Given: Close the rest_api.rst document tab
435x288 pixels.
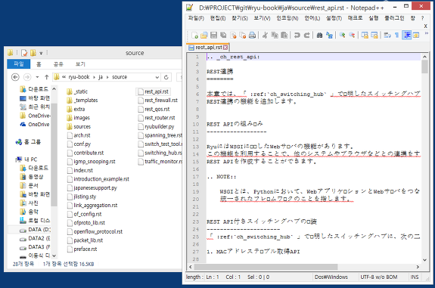Looking at the screenshot, I should (225, 48).
